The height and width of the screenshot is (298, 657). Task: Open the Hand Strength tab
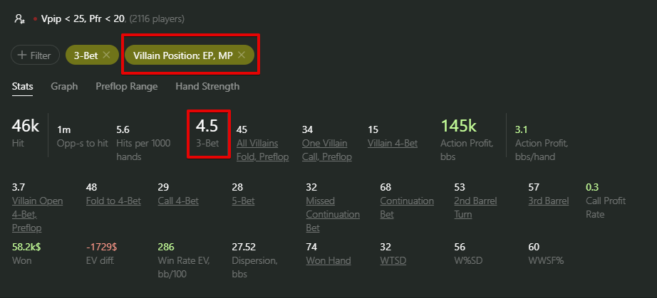pyautogui.click(x=207, y=87)
